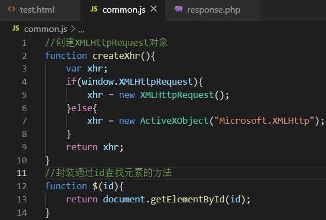This screenshot has height=220, width=326.
Task: Click the 'createXhr' function name
Action: point(116,56)
